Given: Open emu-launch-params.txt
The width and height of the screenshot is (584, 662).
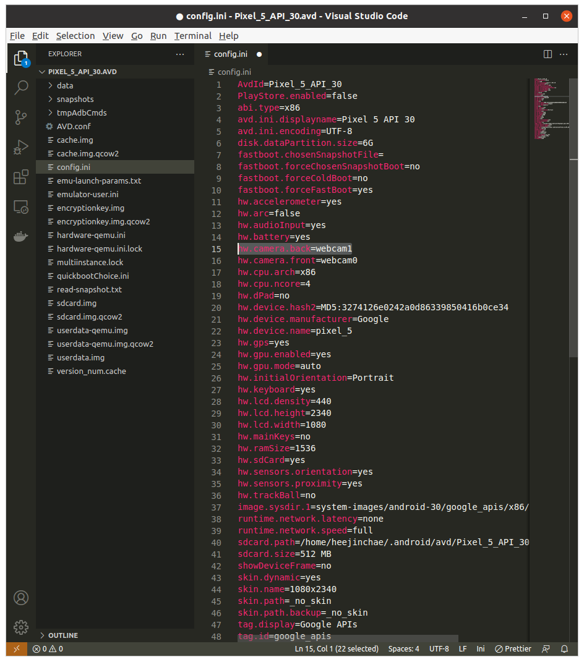Looking at the screenshot, I should (115, 180).
